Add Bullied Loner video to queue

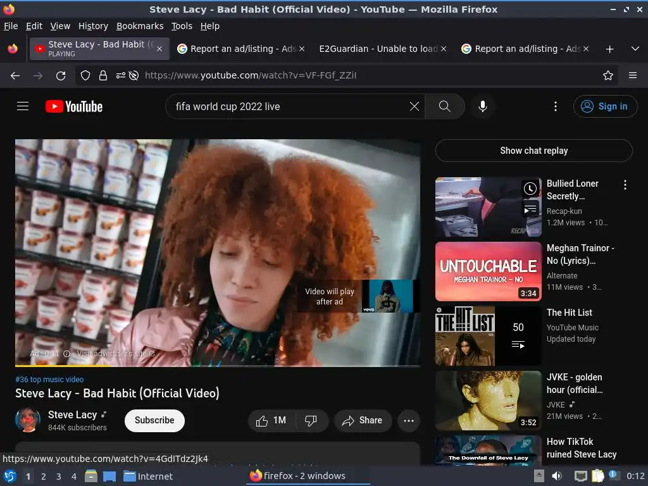coord(530,209)
